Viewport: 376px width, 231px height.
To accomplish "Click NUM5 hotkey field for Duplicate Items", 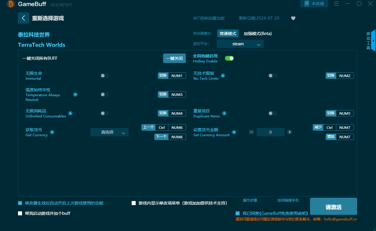I will (345, 113).
